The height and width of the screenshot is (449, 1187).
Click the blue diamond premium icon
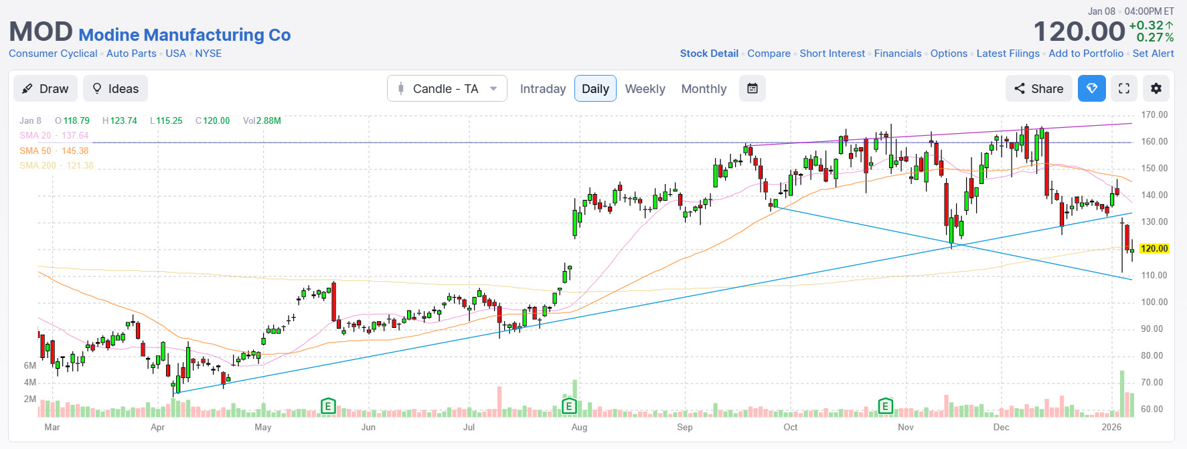click(x=1091, y=89)
